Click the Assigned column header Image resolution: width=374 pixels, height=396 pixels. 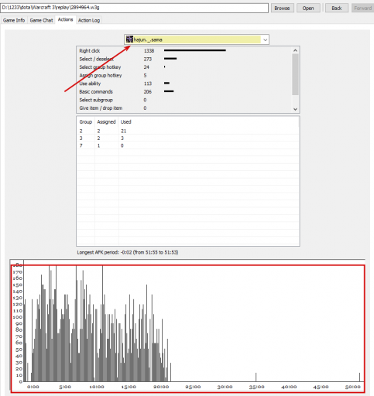tap(106, 121)
